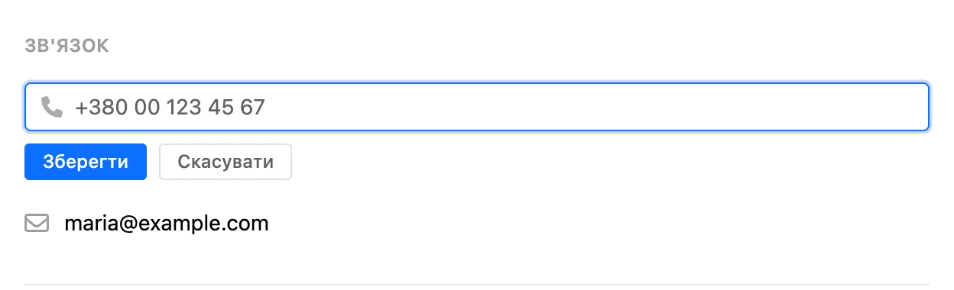Screen dimensions: 954x290
Task: Open the email entry maria@example.com
Action: 167,224
